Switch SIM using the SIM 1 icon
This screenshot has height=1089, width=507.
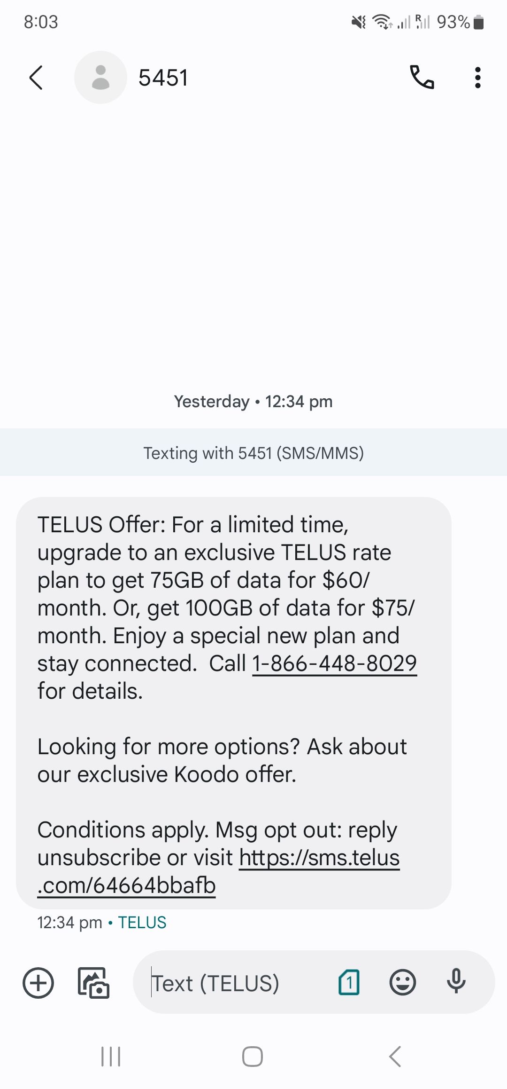pyautogui.click(x=349, y=982)
